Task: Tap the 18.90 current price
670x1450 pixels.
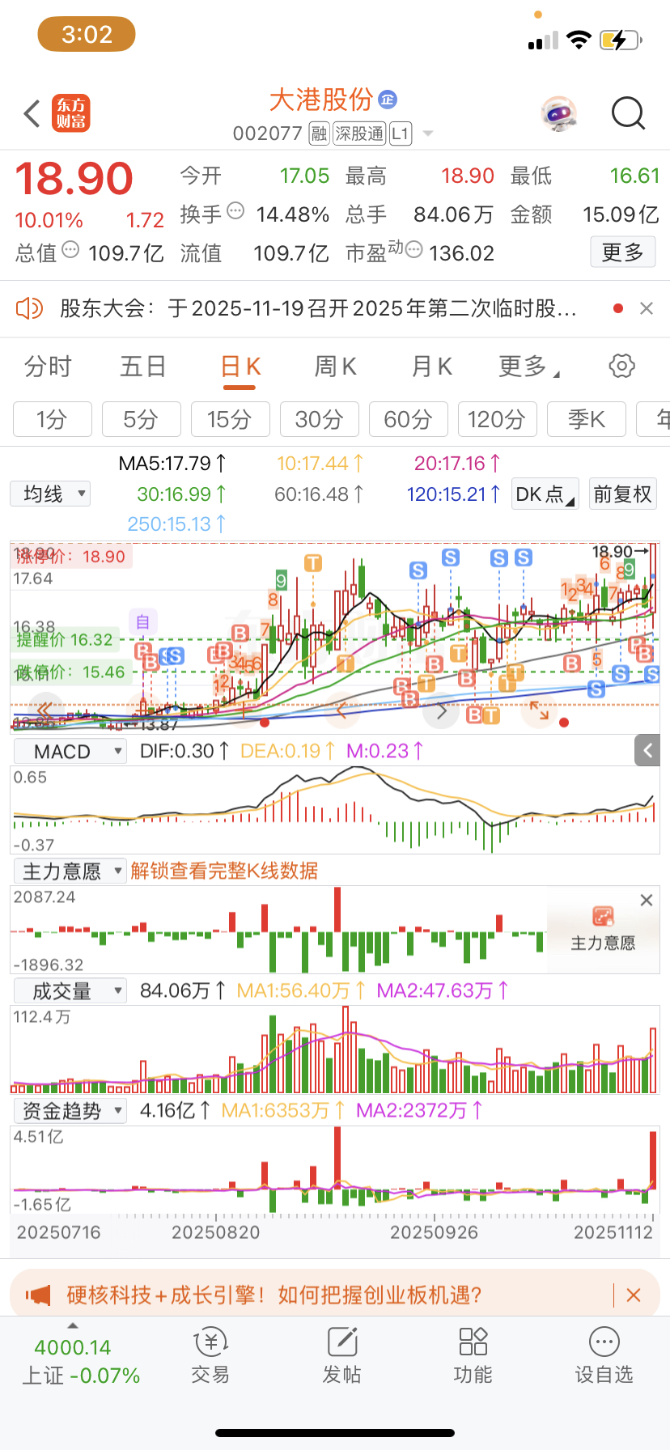Action: 74,179
